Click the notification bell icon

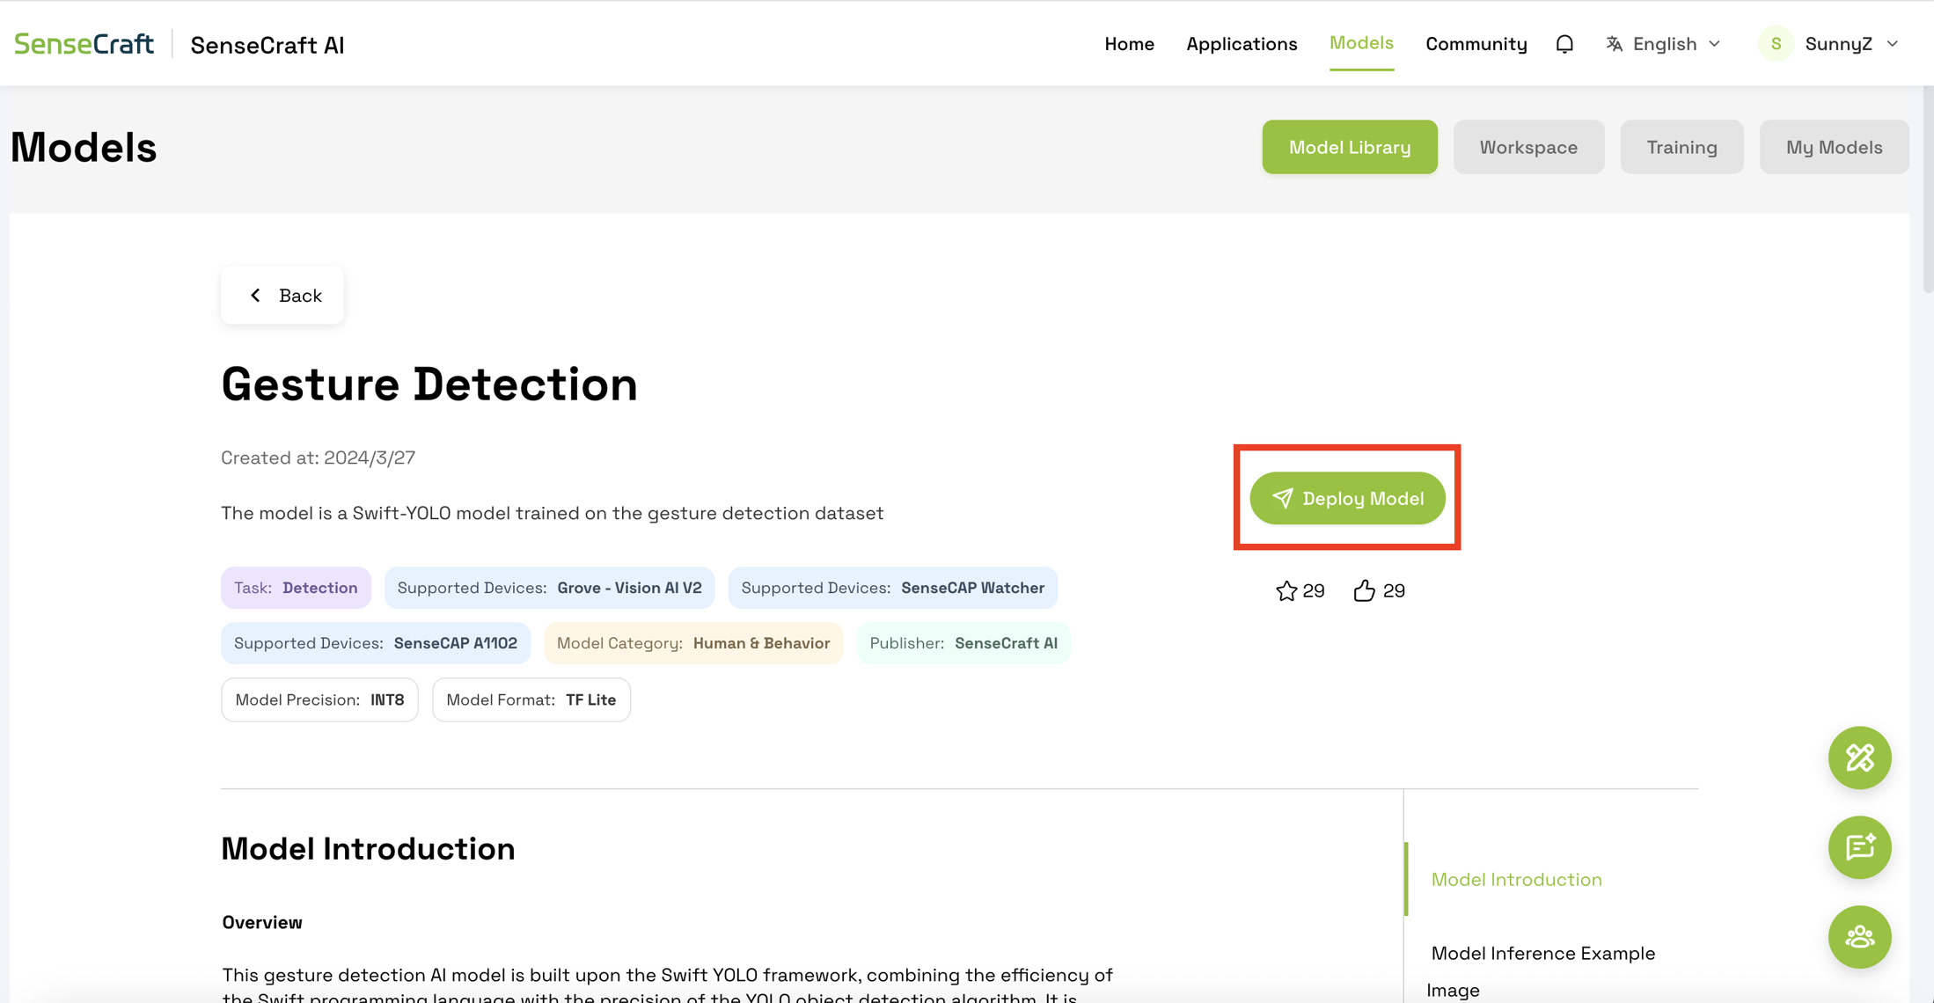[1564, 44]
